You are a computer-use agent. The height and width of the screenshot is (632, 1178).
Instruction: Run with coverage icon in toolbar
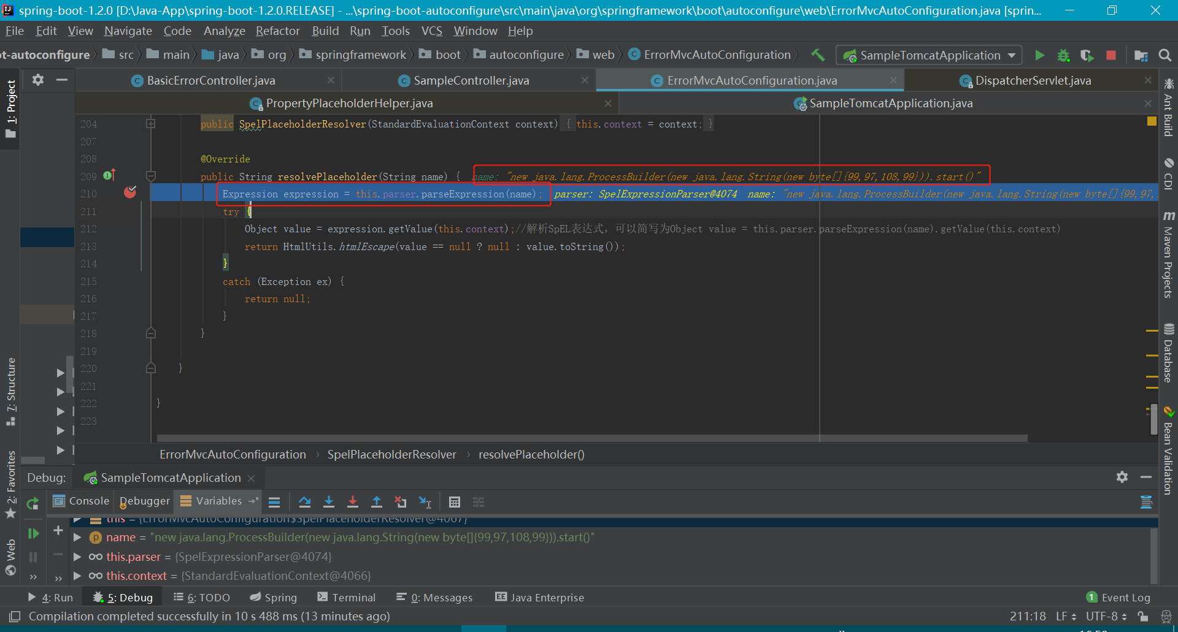(1087, 55)
